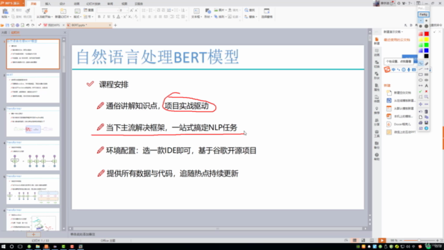Viewport: 444px width, 250px height.
Task: Switch to the 动画 (Animation) ribbon tab
Action: point(77,3)
